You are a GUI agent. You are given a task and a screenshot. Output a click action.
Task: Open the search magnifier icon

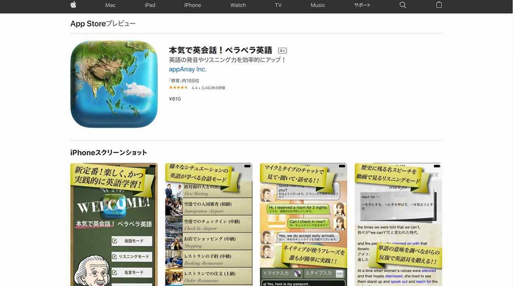coord(403,5)
